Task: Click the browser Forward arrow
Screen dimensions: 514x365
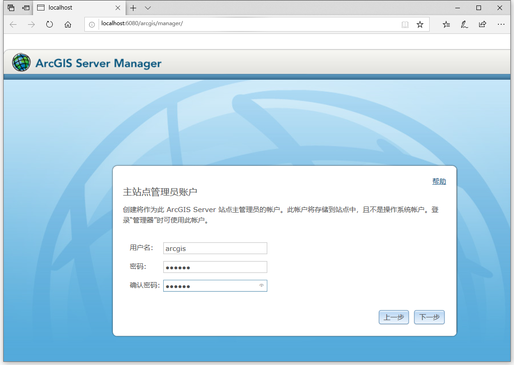Action: [31, 25]
